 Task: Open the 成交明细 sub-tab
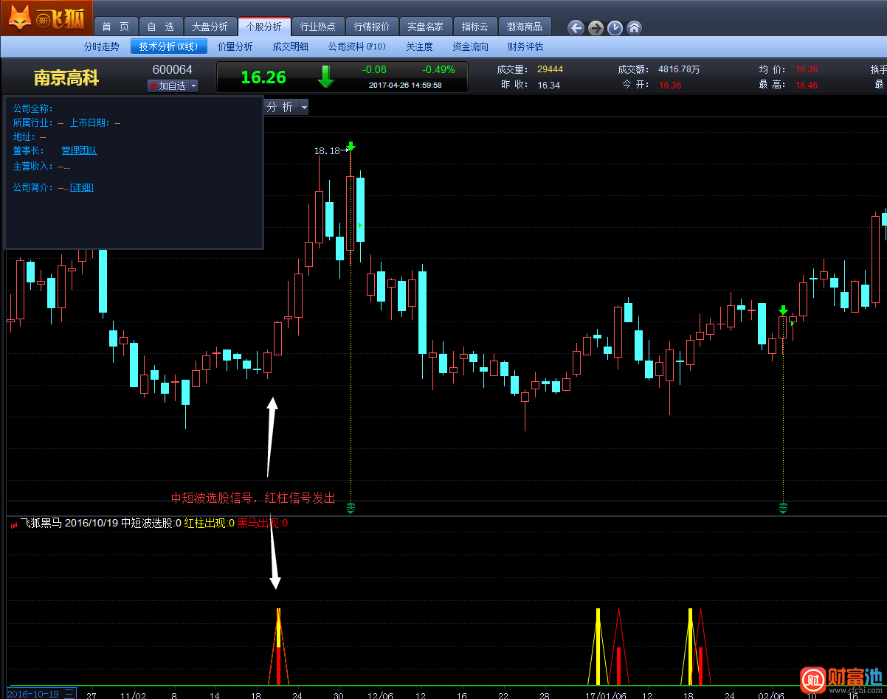click(x=290, y=46)
